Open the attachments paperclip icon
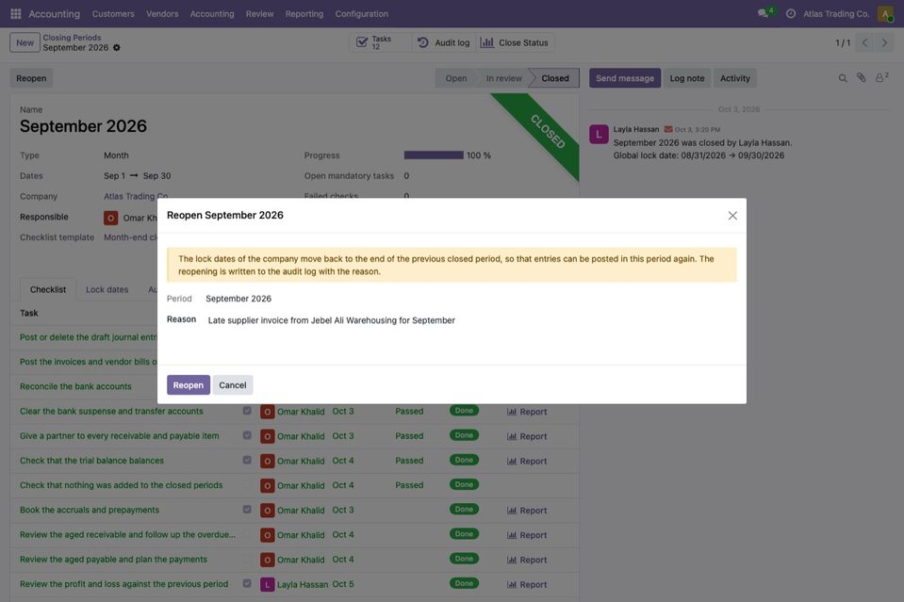 pyautogui.click(x=861, y=78)
